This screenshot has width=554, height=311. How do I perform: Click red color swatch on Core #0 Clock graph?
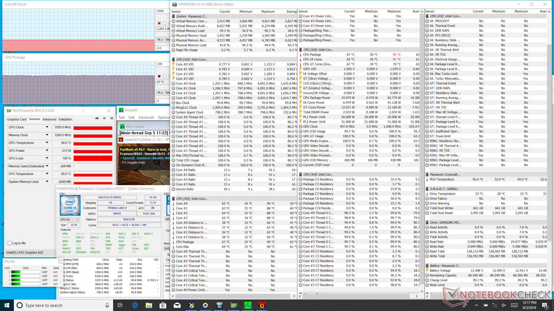pyautogui.click(x=159, y=23)
